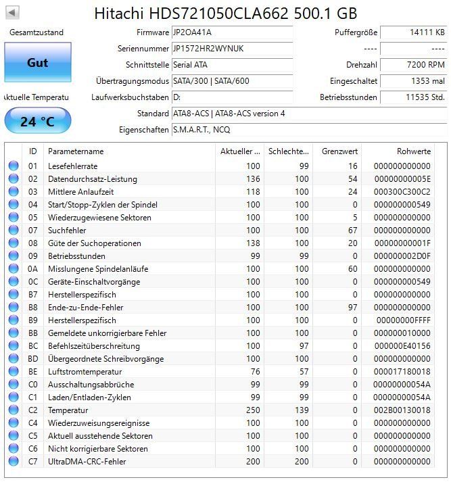Click the Eigenschaften field S.M.A.R.T., NCQ

point(309,130)
